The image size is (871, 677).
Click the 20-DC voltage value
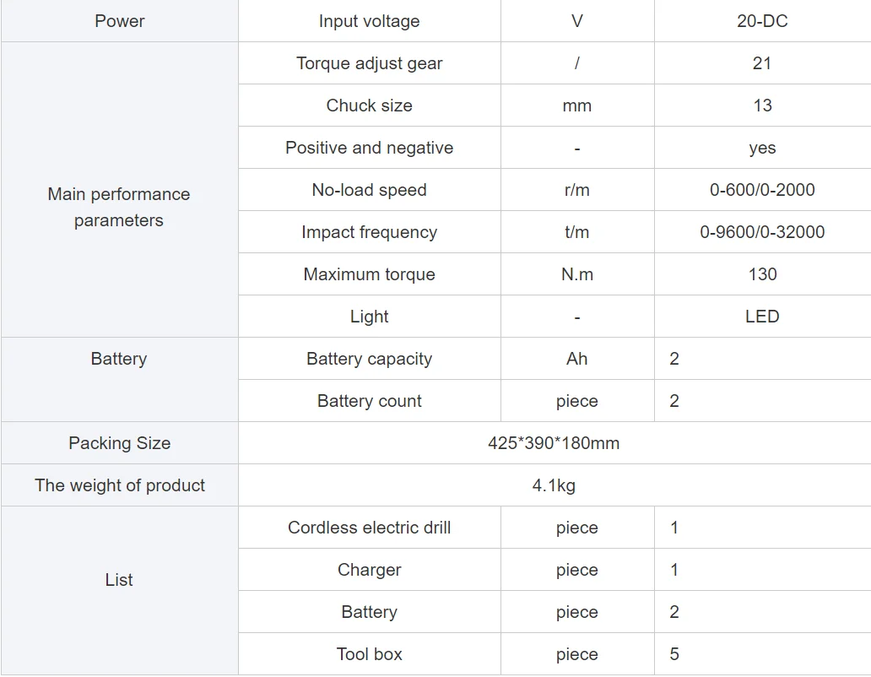761,21
